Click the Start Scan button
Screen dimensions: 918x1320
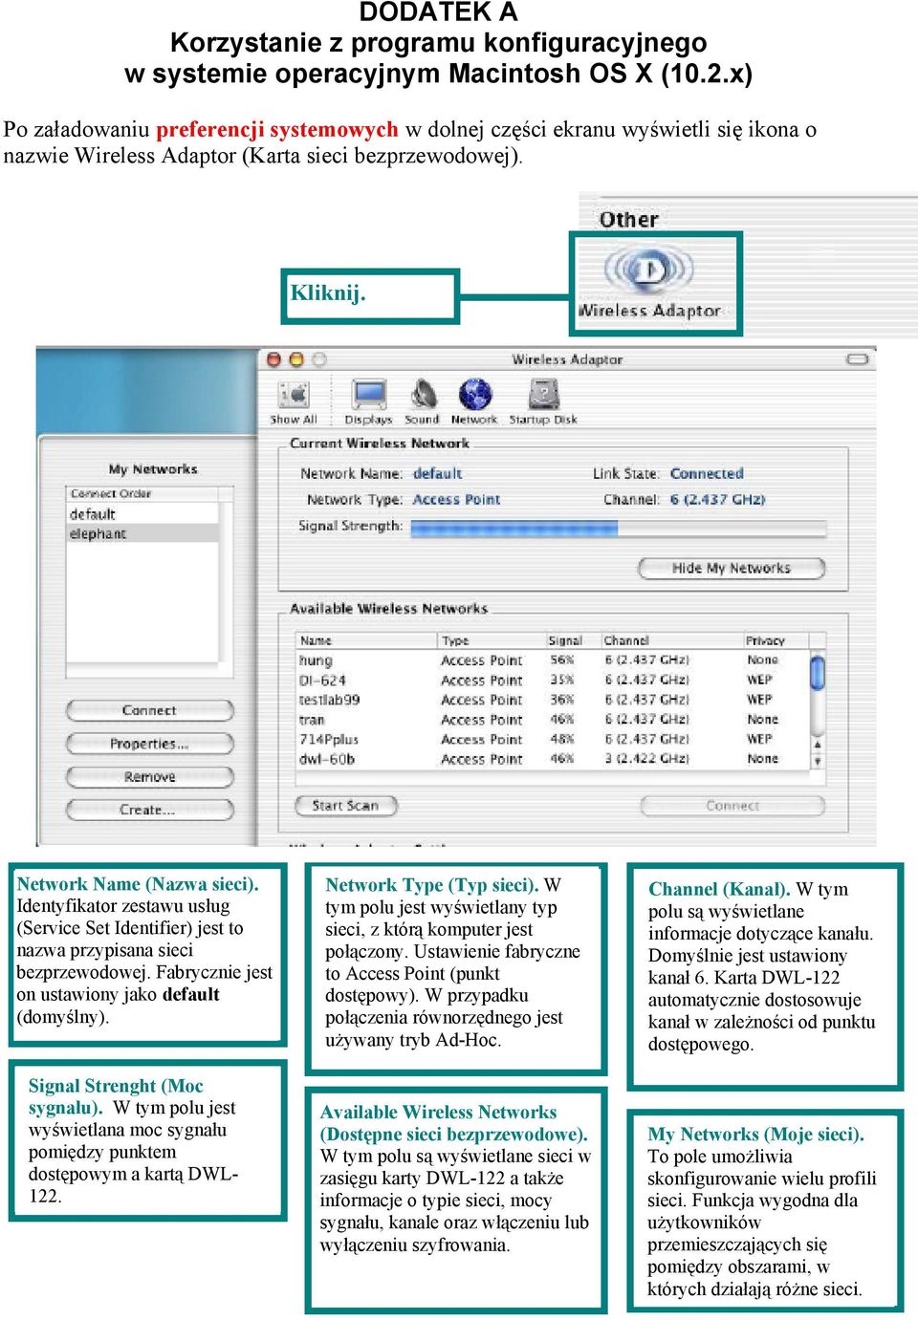pyautogui.click(x=344, y=806)
